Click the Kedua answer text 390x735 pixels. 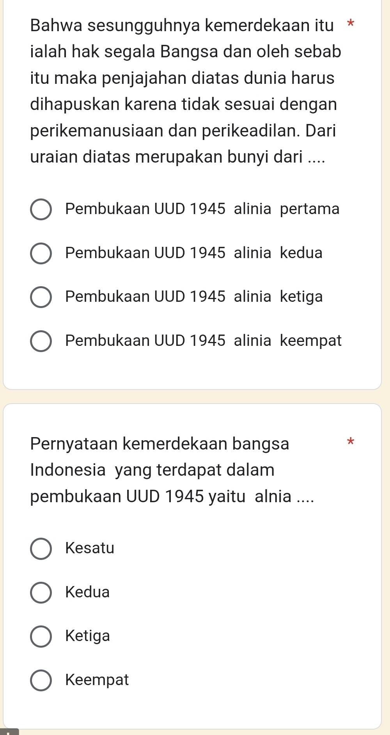(x=87, y=592)
